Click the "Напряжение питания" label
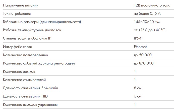174x109 pixels. [21, 5]
